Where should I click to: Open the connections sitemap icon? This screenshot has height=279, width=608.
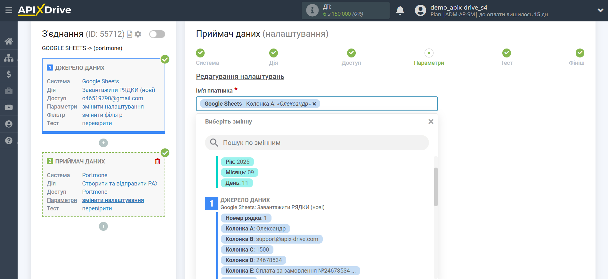coord(9,58)
